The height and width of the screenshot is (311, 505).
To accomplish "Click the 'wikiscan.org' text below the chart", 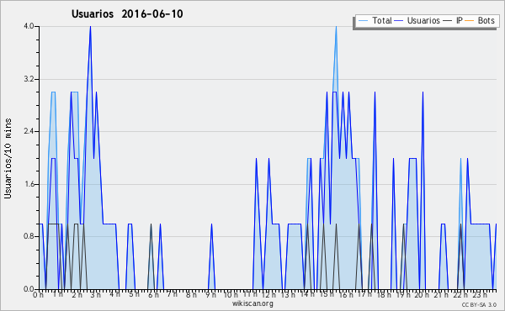I will [252, 303].
